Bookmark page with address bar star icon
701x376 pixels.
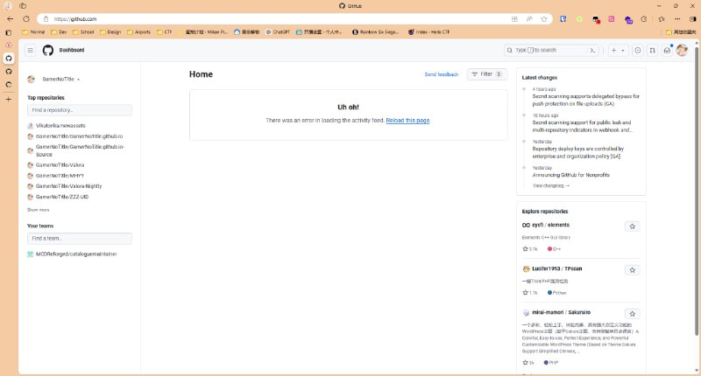click(x=544, y=18)
